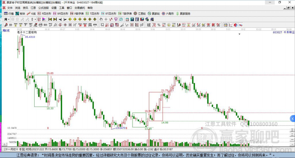Click the gold coin 金 circle icon
The height and width of the screenshot is (158, 295).
click(169, 25)
